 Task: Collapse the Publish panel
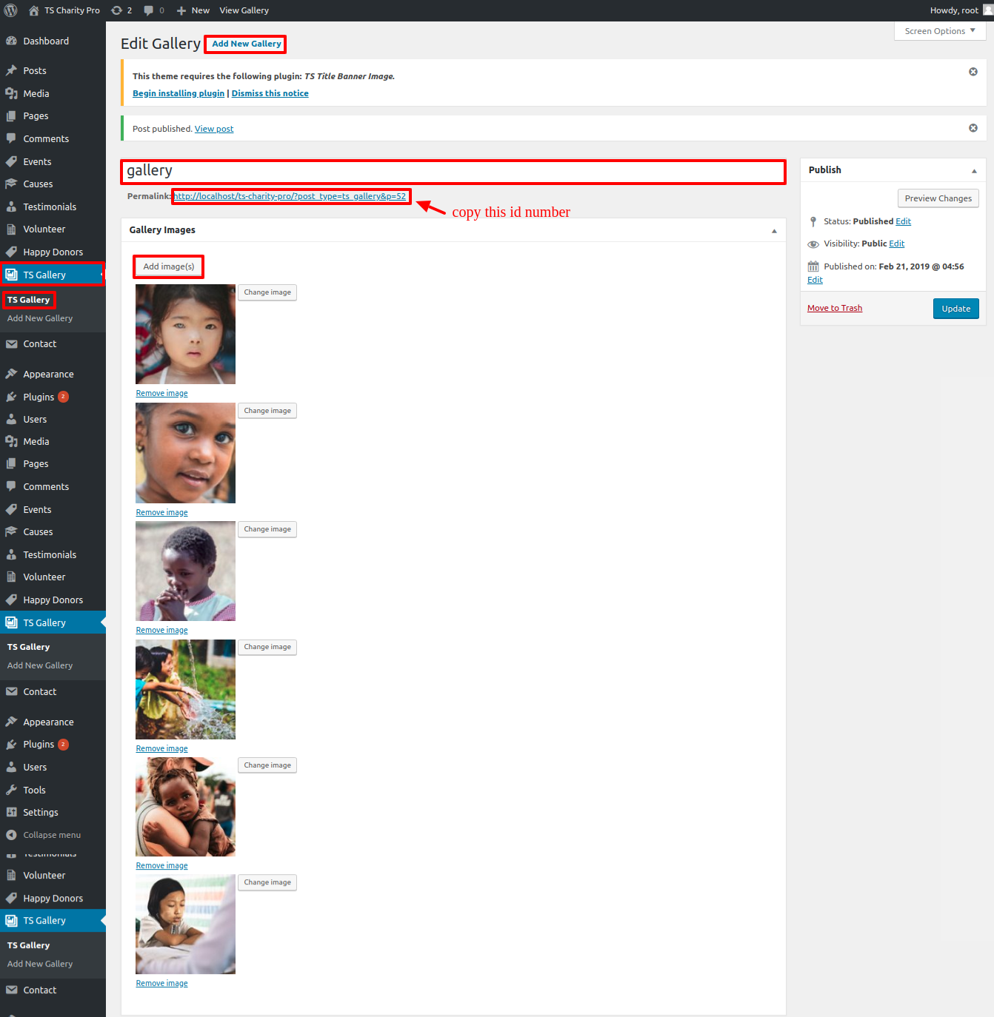pos(974,170)
